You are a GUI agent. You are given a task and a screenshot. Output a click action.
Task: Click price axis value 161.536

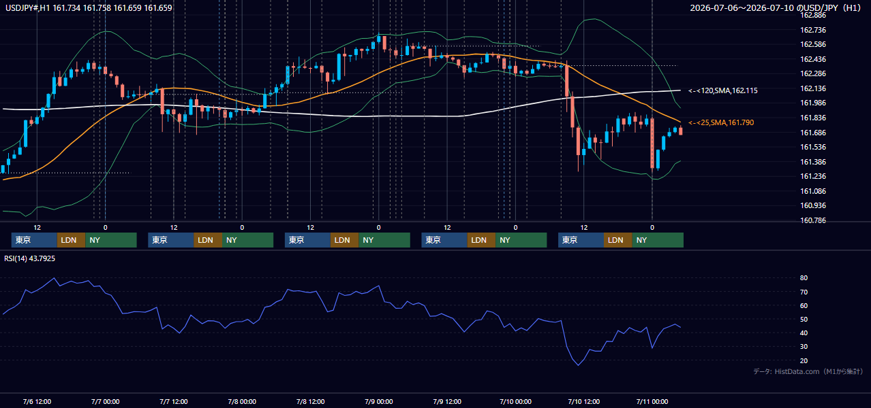coord(814,147)
